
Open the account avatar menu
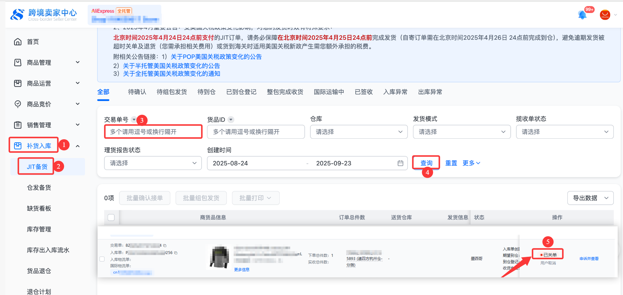click(605, 15)
